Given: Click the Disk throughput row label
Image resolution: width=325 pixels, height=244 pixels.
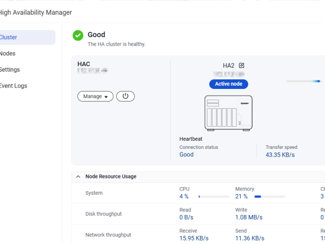Looking at the screenshot, I should [104, 214].
